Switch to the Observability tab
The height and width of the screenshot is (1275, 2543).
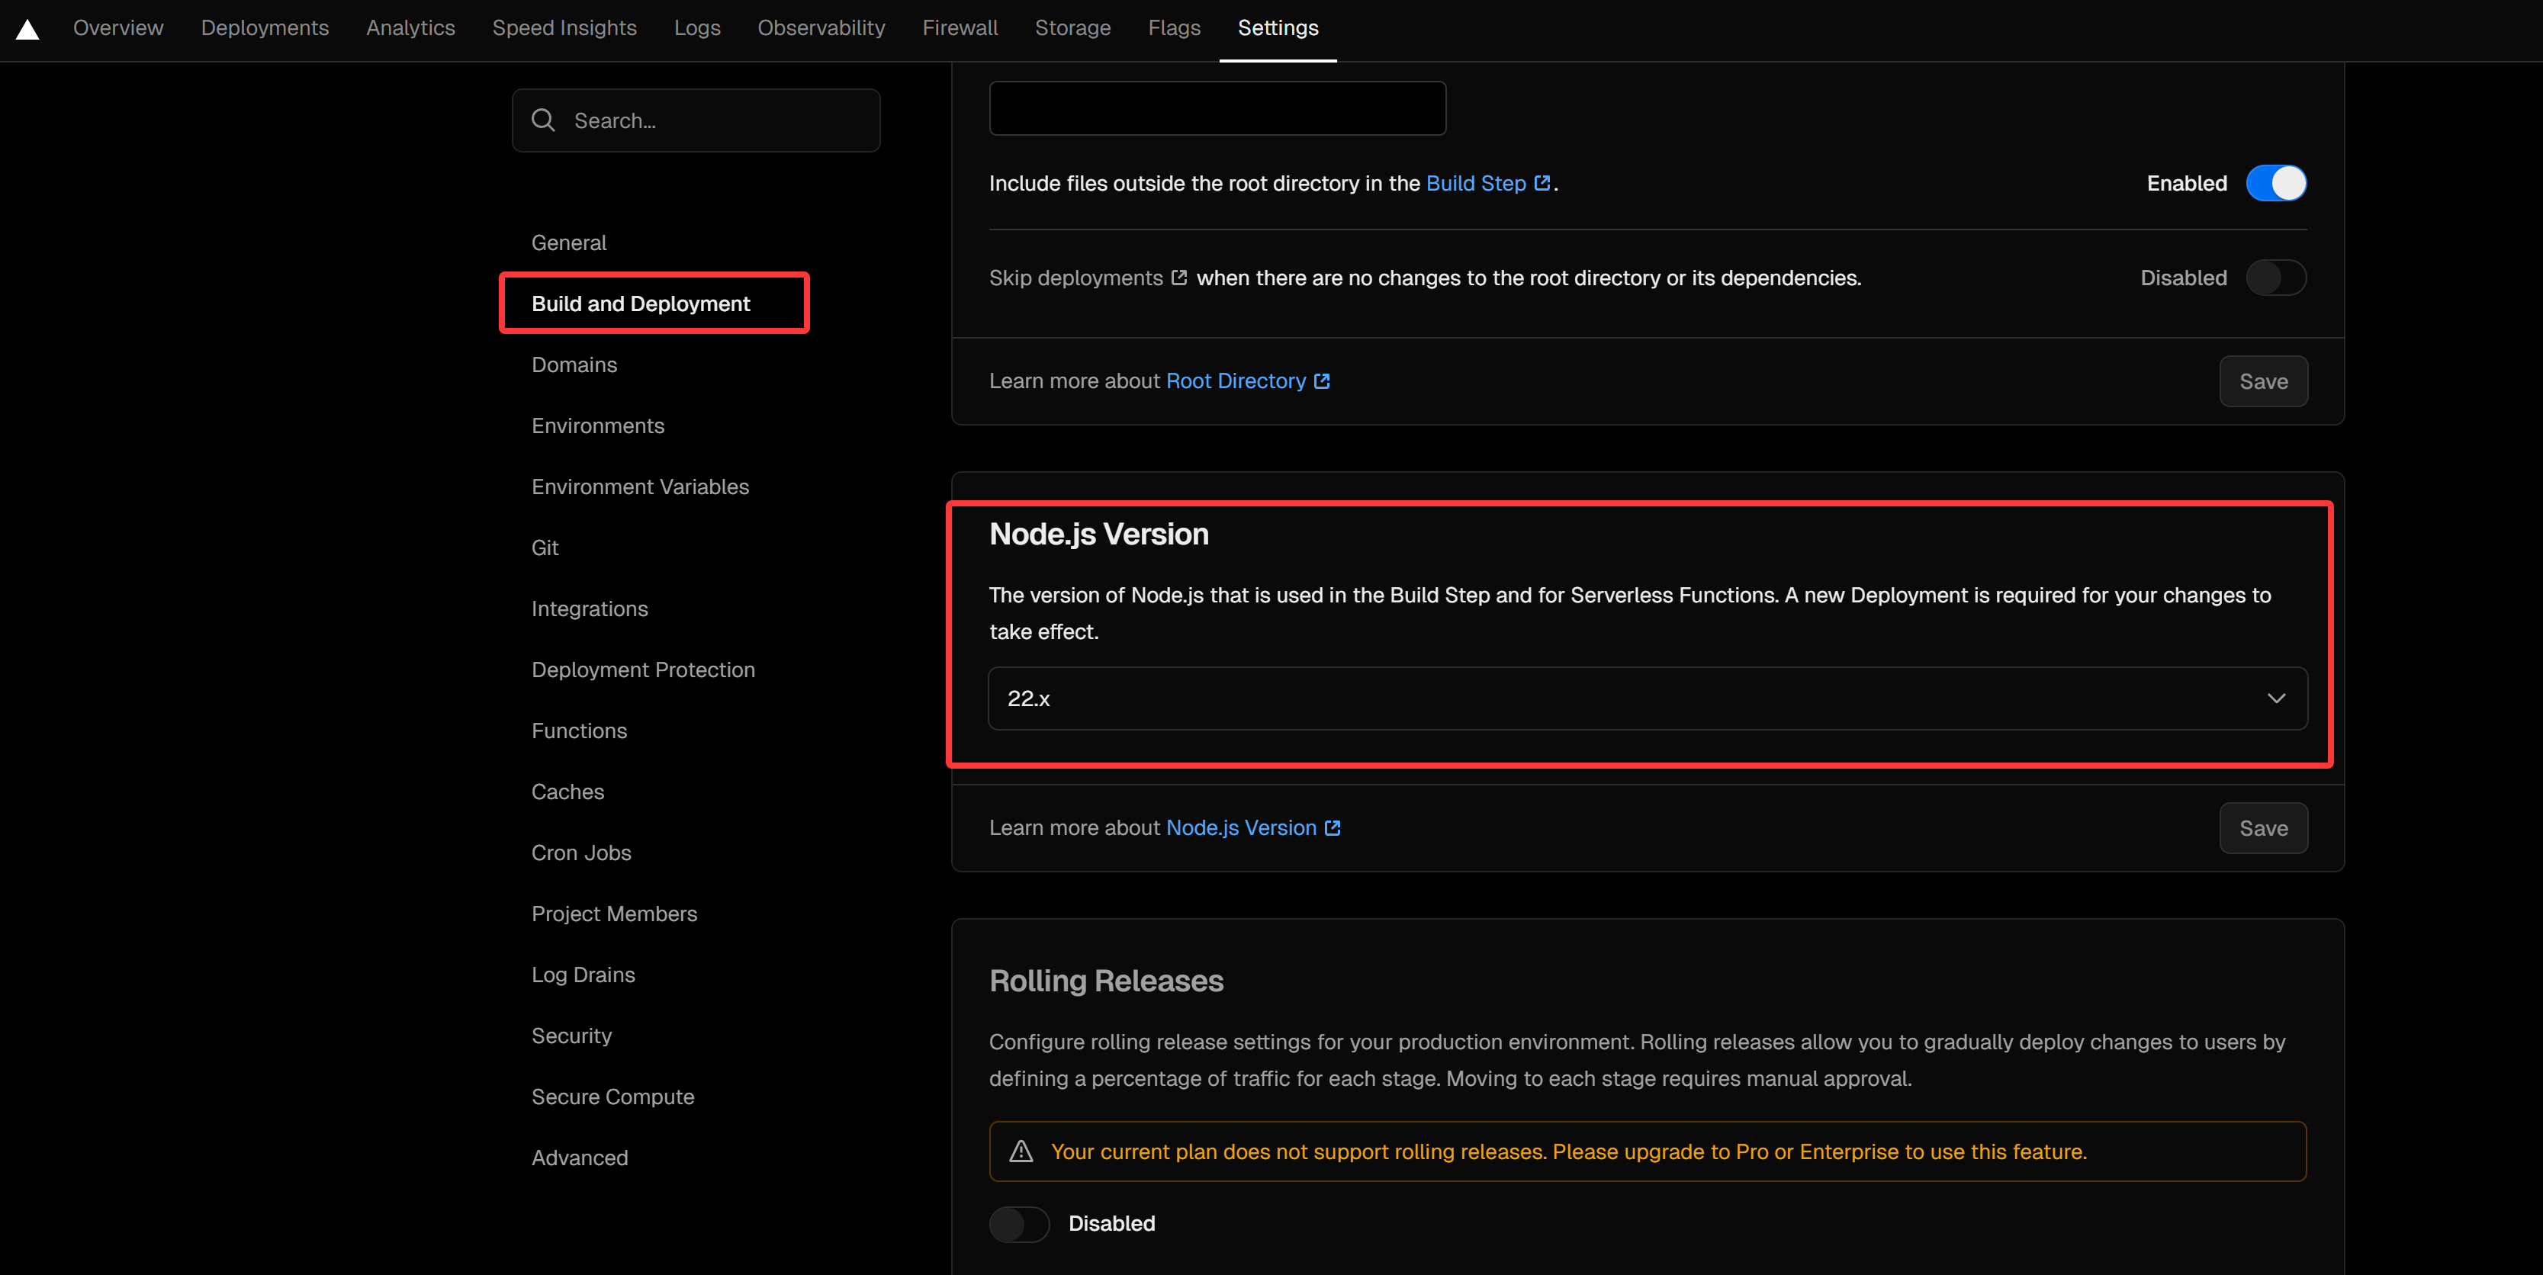tap(821, 27)
